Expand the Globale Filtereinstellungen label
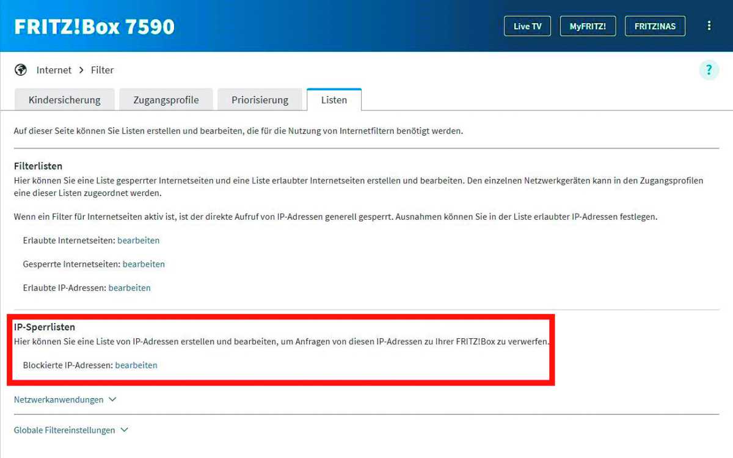733x458 pixels. [64, 430]
